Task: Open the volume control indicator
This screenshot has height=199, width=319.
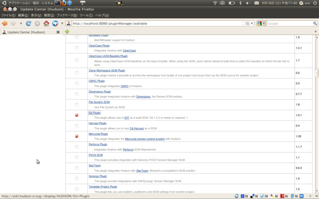Action: point(248,3)
